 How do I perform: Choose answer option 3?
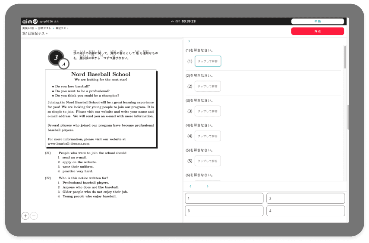tap(224, 211)
